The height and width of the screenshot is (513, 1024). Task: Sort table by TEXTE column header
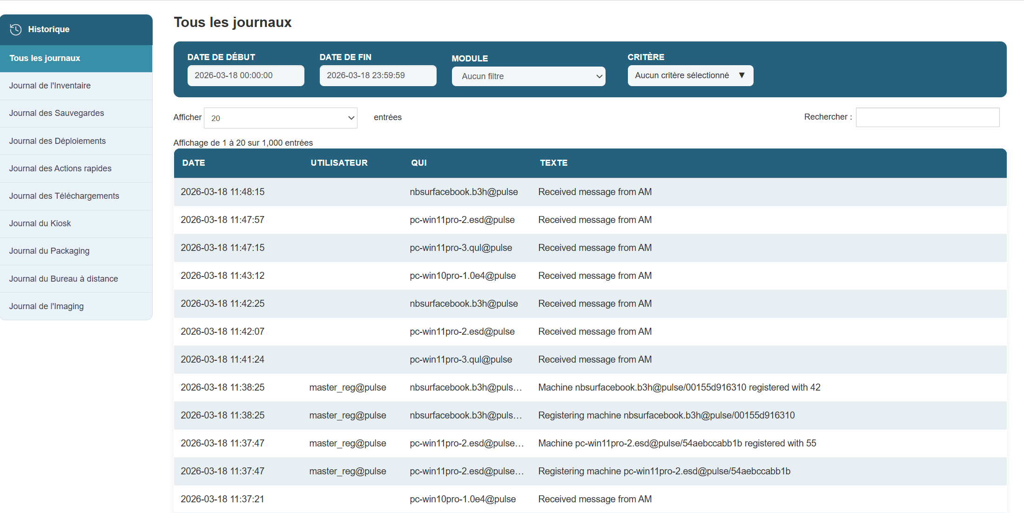[553, 163]
